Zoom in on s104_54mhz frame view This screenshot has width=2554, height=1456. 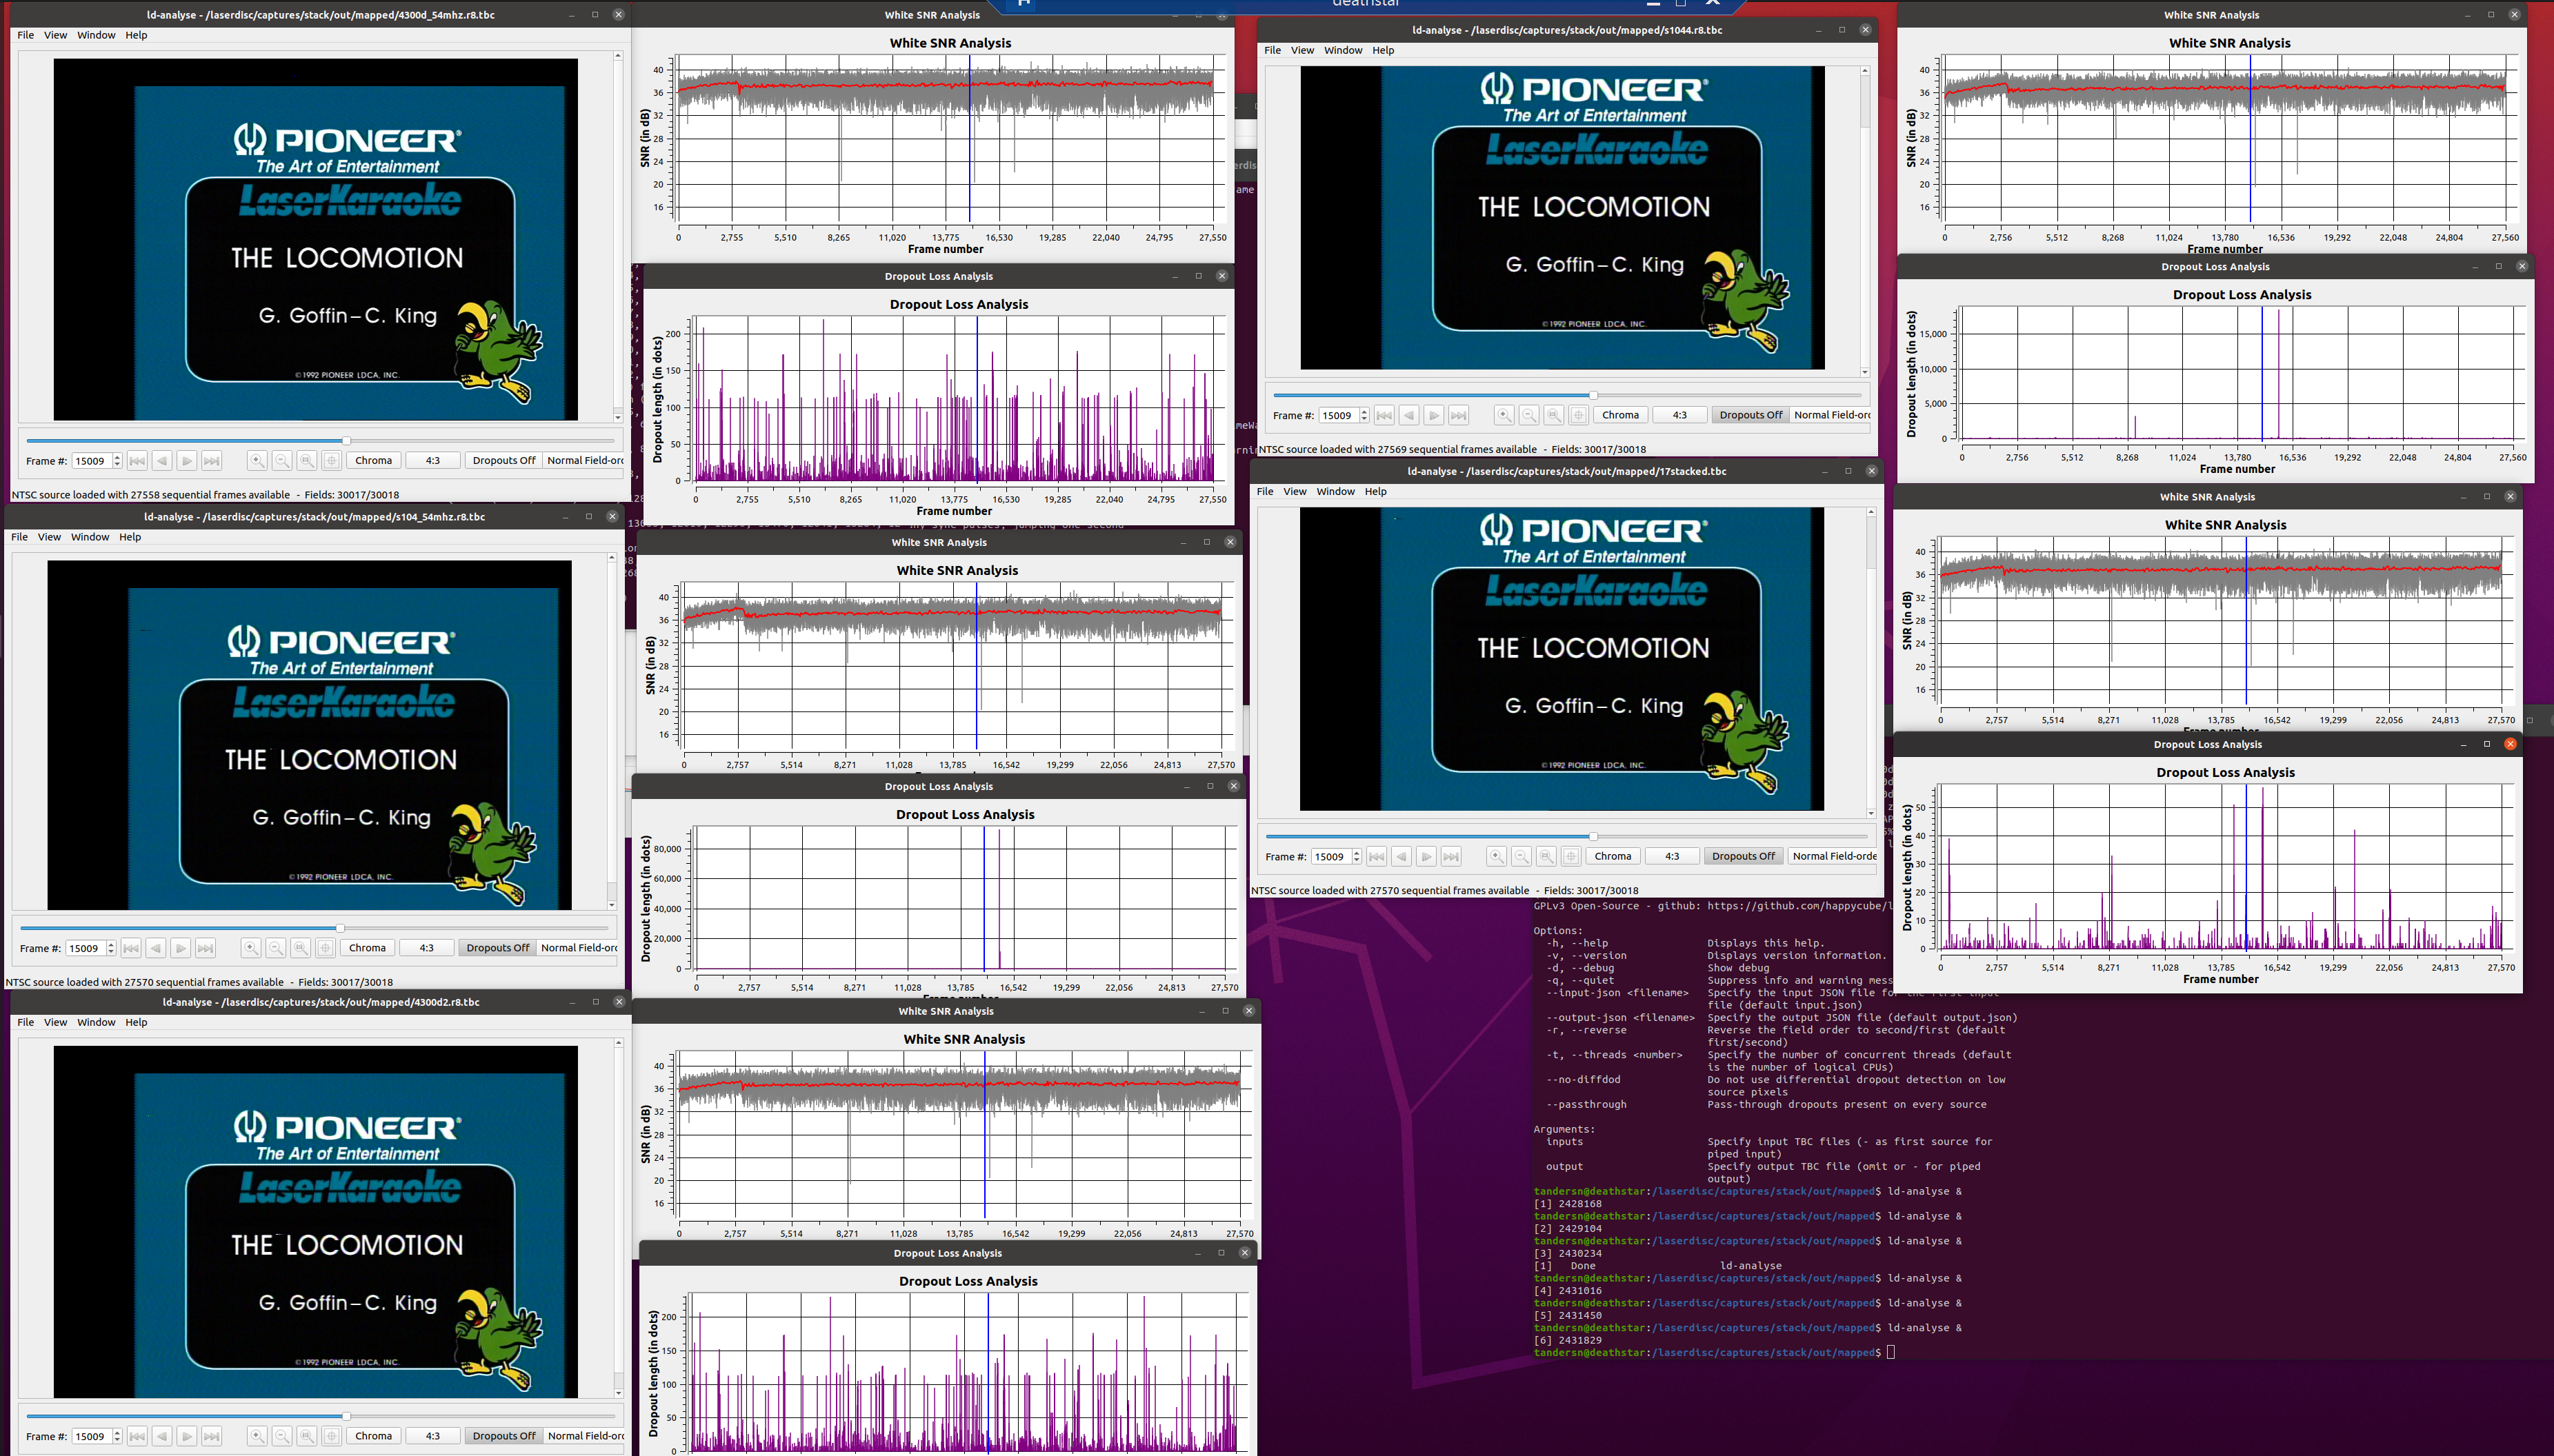coord(251,948)
